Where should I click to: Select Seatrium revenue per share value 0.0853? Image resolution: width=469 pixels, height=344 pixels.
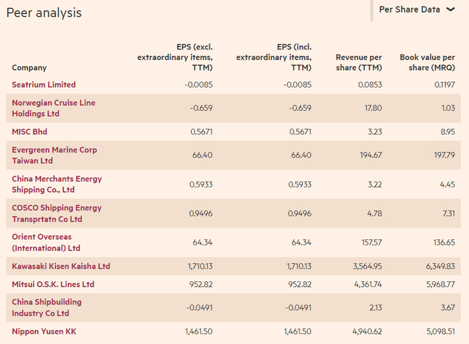pyautogui.click(x=370, y=85)
